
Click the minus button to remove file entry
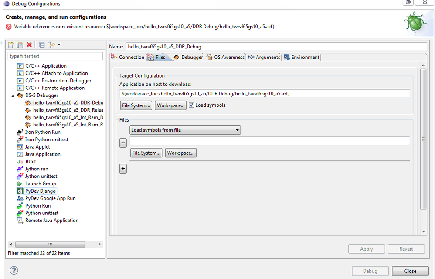[123, 143]
